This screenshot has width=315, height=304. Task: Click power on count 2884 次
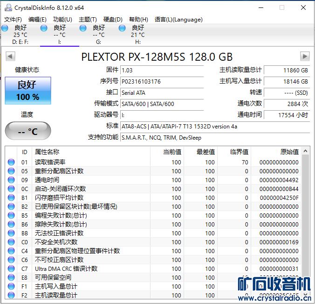pyautogui.click(x=287, y=104)
